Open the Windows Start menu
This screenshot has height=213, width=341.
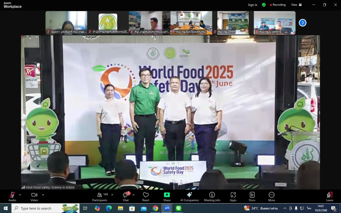point(6,208)
